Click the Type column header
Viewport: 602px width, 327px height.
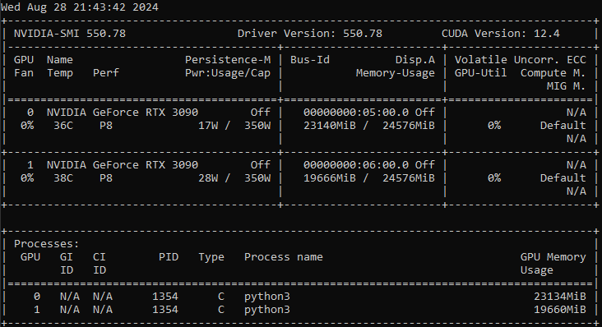coord(211,257)
